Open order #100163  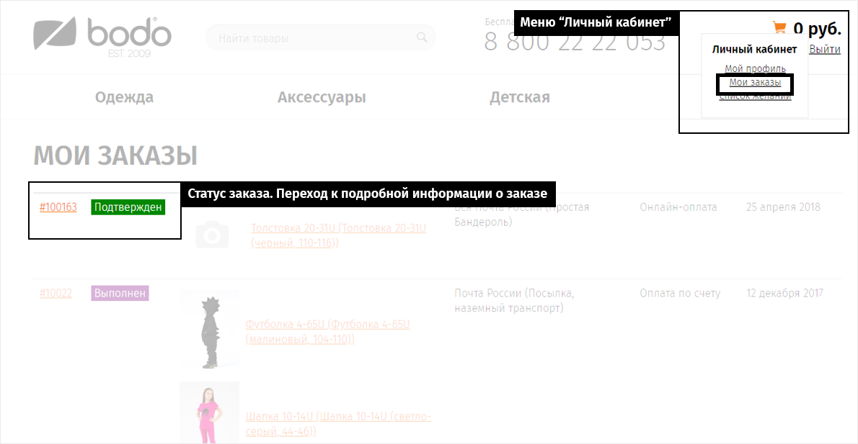tap(58, 207)
